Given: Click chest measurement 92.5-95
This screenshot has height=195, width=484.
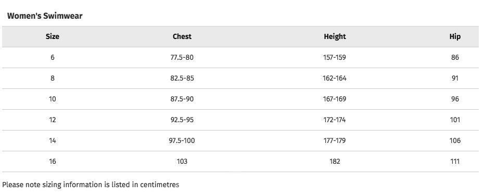Looking at the screenshot, I should coord(182,120).
